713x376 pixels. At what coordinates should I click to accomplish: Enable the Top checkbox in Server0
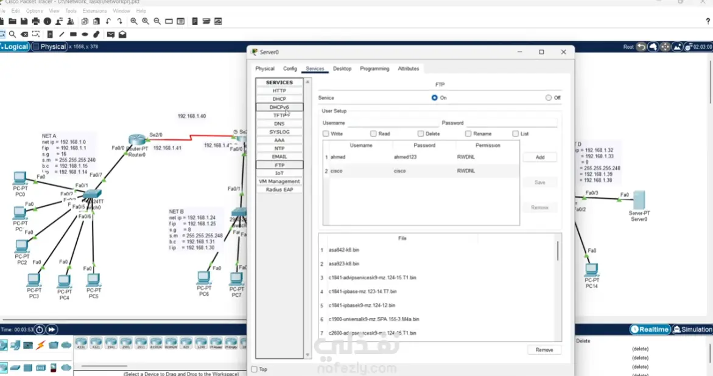(254, 369)
